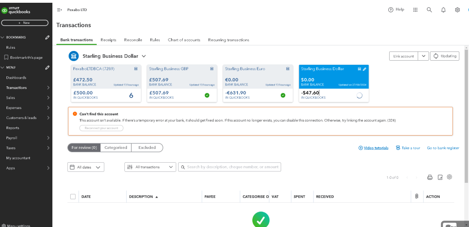Open My accountant in sidebar

pyautogui.click(x=18, y=158)
